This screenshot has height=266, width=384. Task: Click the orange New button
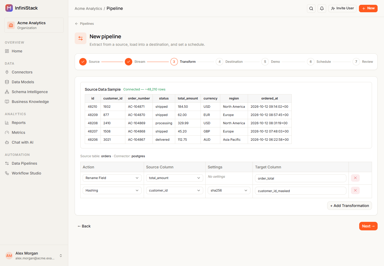368,9
